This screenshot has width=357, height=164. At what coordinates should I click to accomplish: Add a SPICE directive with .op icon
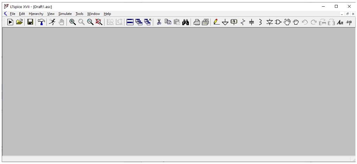click(x=349, y=22)
